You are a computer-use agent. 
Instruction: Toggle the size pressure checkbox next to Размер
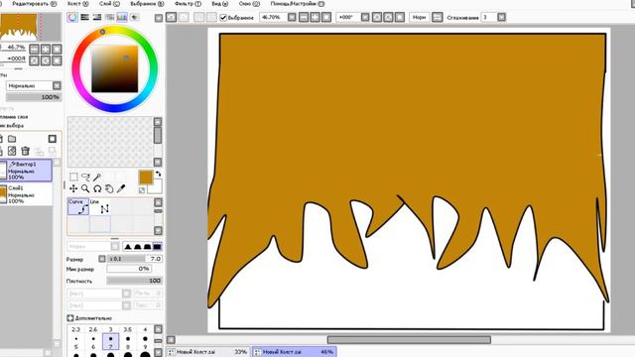[x=102, y=259]
